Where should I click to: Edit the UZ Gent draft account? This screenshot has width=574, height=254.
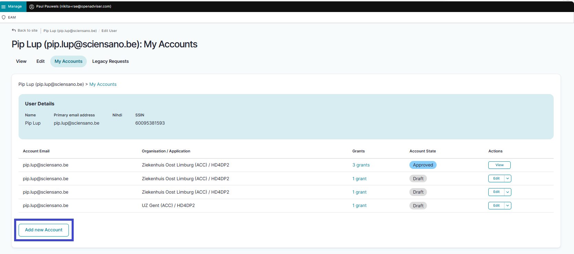496,206
